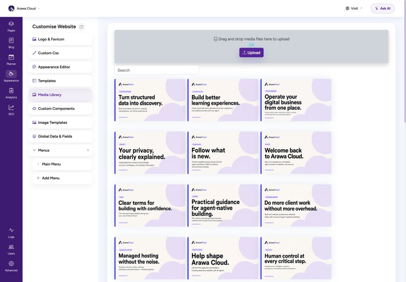Click the 'Drag and drop media files' text
Screen dimensions: 406x282
254,39
